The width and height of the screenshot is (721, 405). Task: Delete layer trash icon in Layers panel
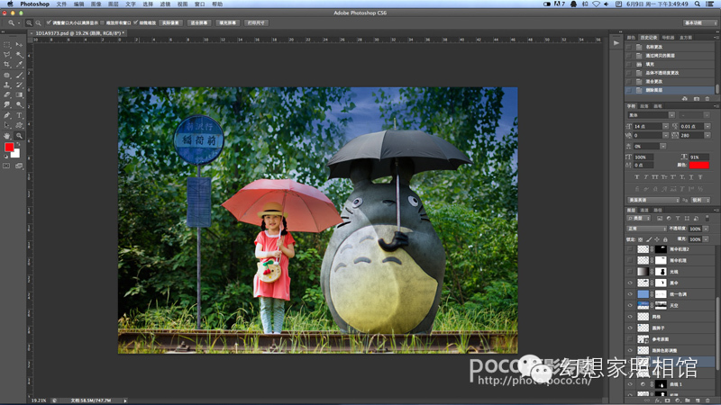coord(707,400)
